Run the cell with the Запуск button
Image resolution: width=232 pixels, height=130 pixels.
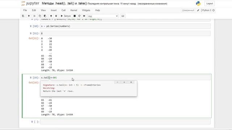66,16
